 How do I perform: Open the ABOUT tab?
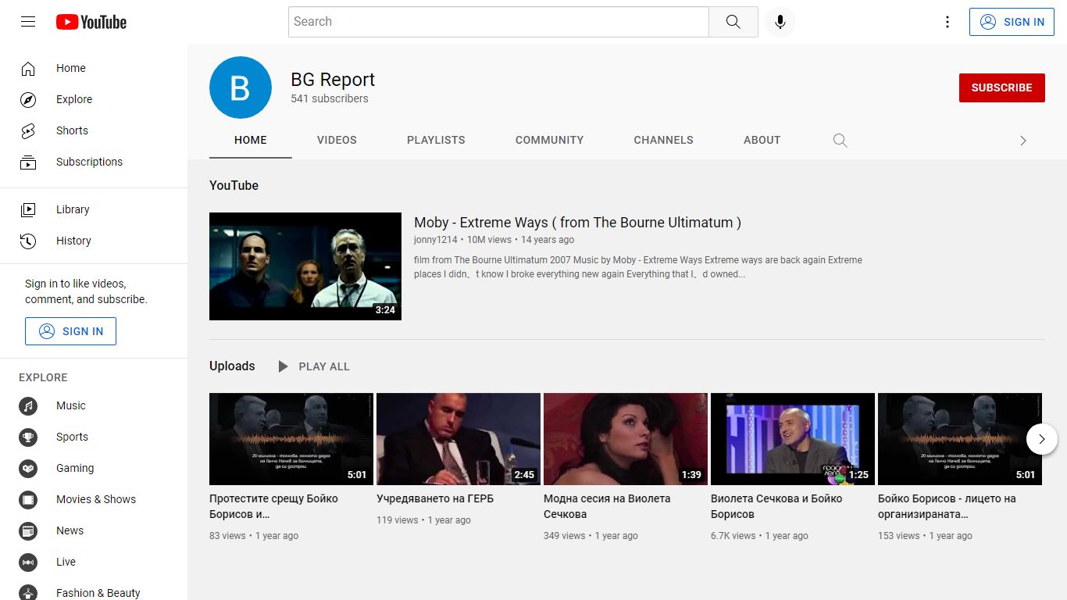(762, 140)
